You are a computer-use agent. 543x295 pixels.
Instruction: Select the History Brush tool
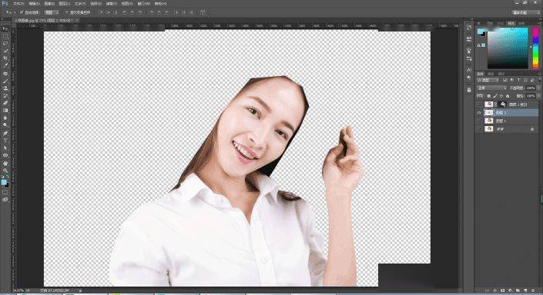[5, 96]
